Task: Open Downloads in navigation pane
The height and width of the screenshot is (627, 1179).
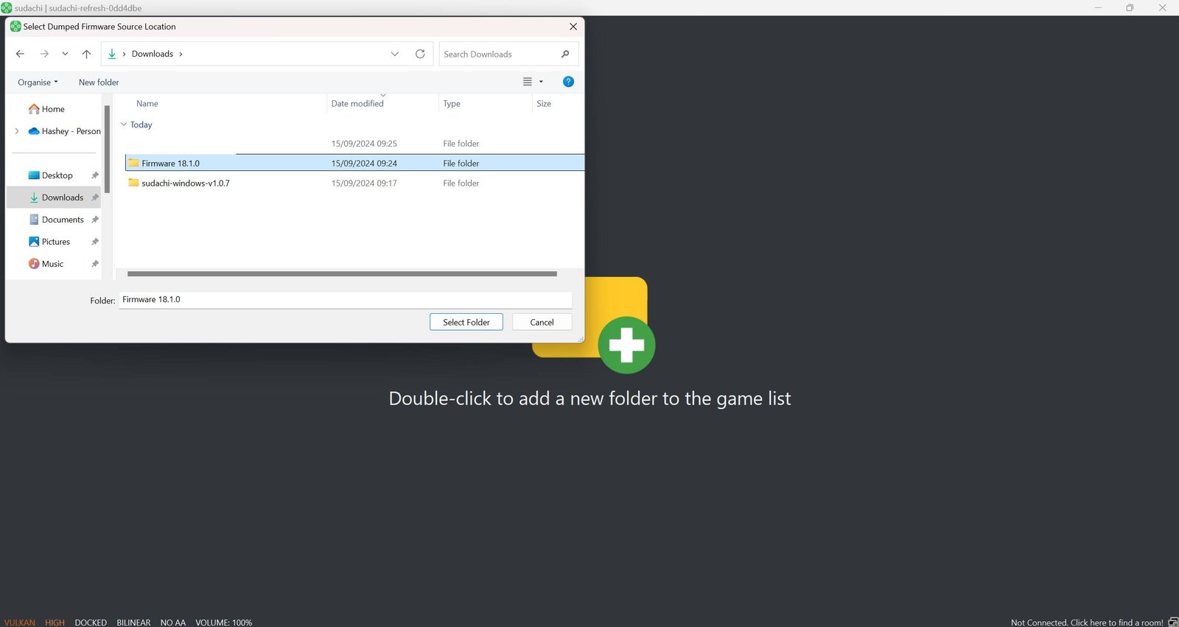Action: coord(63,197)
